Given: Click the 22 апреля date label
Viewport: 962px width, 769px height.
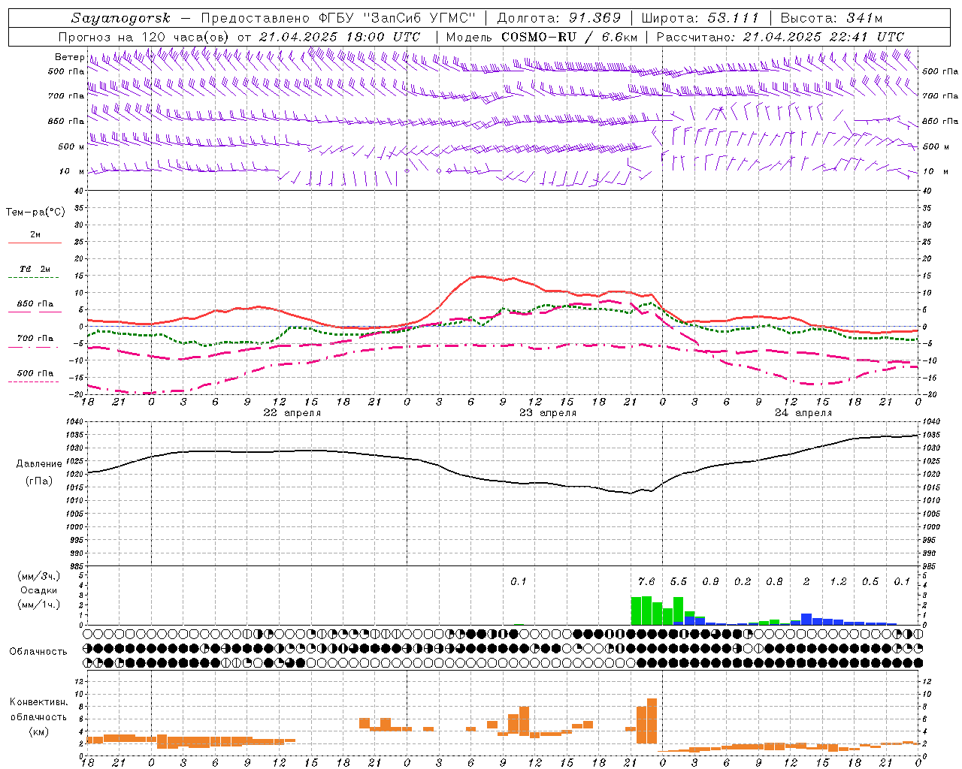Looking at the screenshot, I should [x=292, y=413].
